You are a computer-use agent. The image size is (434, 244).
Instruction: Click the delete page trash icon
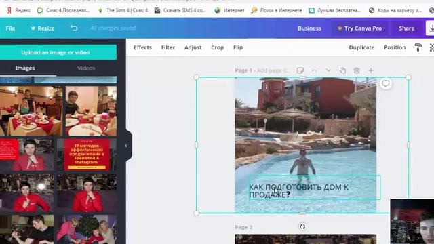tap(357, 70)
